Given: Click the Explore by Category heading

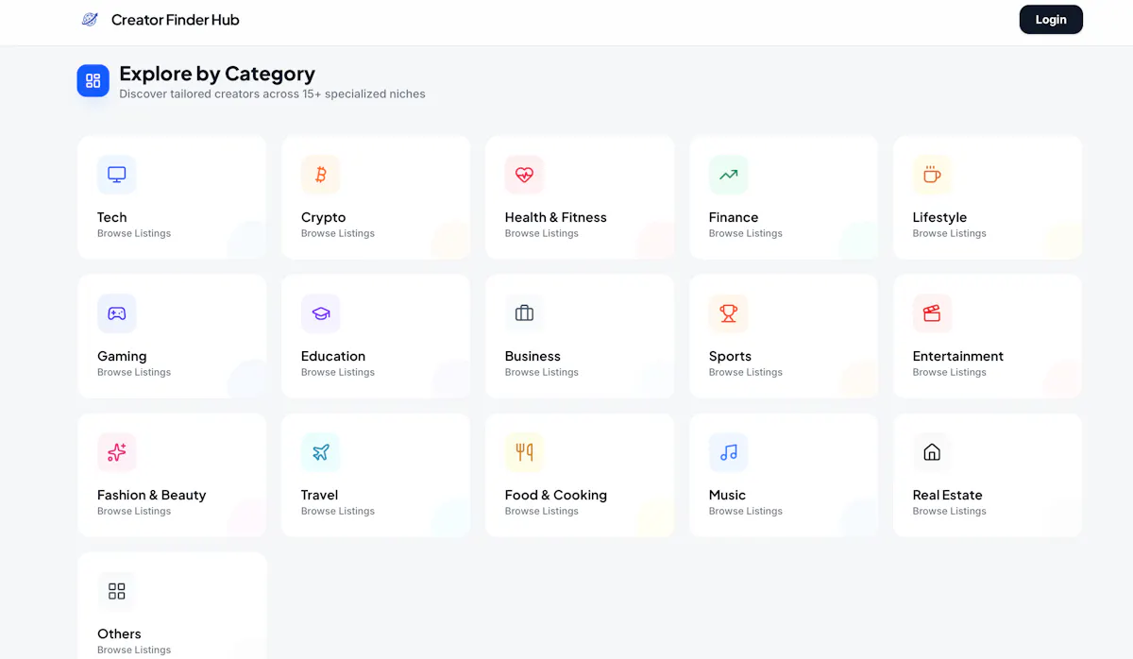Looking at the screenshot, I should click(217, 74).
